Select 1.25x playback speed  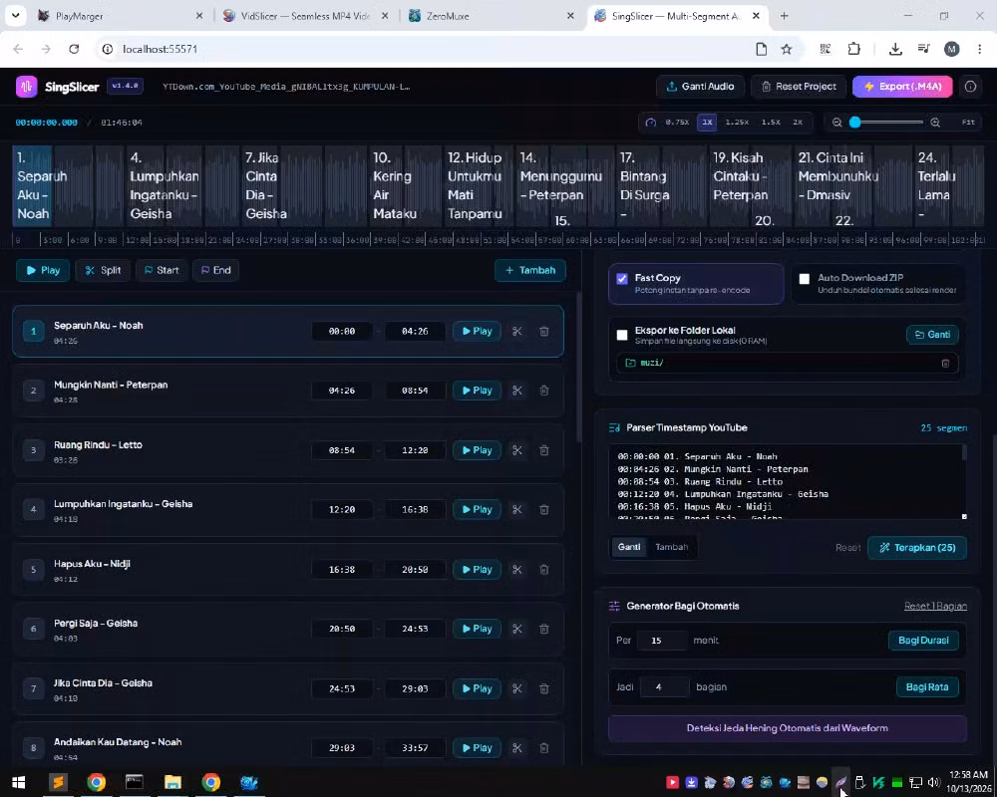(737, 122)
